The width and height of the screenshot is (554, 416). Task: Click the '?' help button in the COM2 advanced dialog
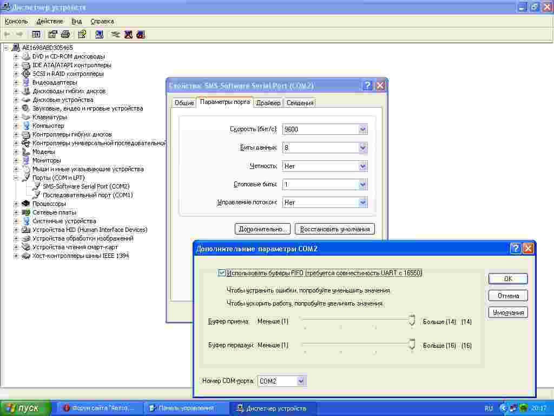point(516,248)
